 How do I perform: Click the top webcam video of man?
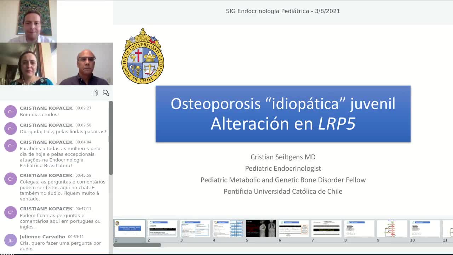tap(28, 21)
